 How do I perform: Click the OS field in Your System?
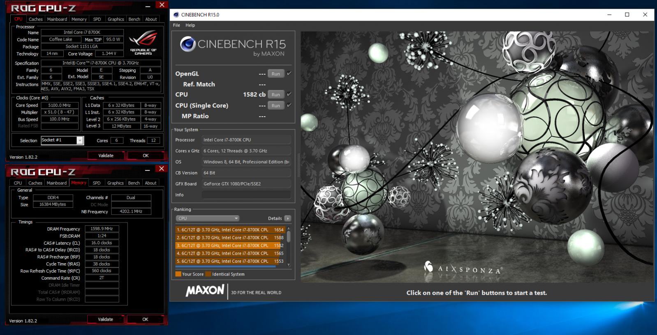point(246,162)
